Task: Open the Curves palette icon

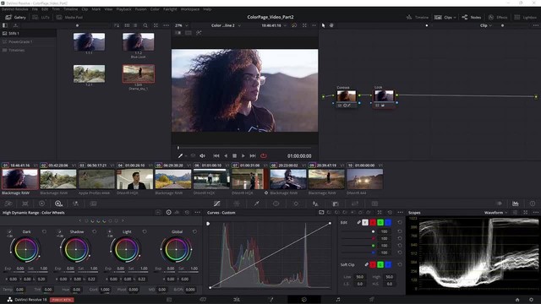Action: coord(216,204)
